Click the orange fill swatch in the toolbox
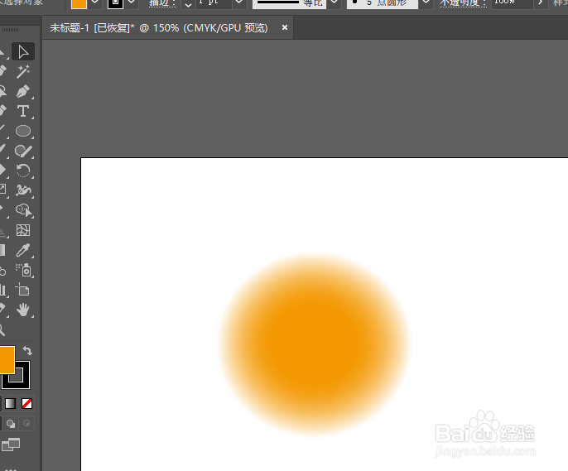This screenshot has width=568, height=471. coord(5,359)
